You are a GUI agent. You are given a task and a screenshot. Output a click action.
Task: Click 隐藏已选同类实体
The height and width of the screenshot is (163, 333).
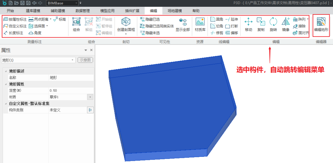157,26
